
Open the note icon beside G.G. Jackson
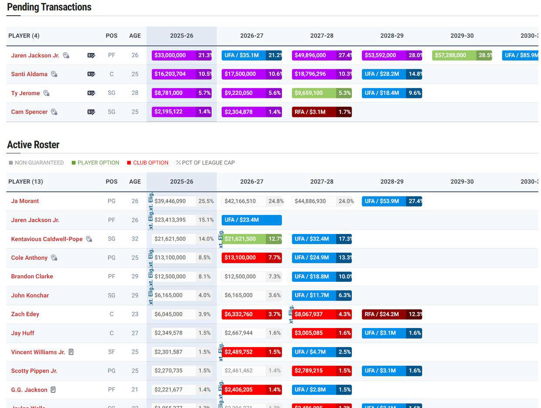(53, 390)
